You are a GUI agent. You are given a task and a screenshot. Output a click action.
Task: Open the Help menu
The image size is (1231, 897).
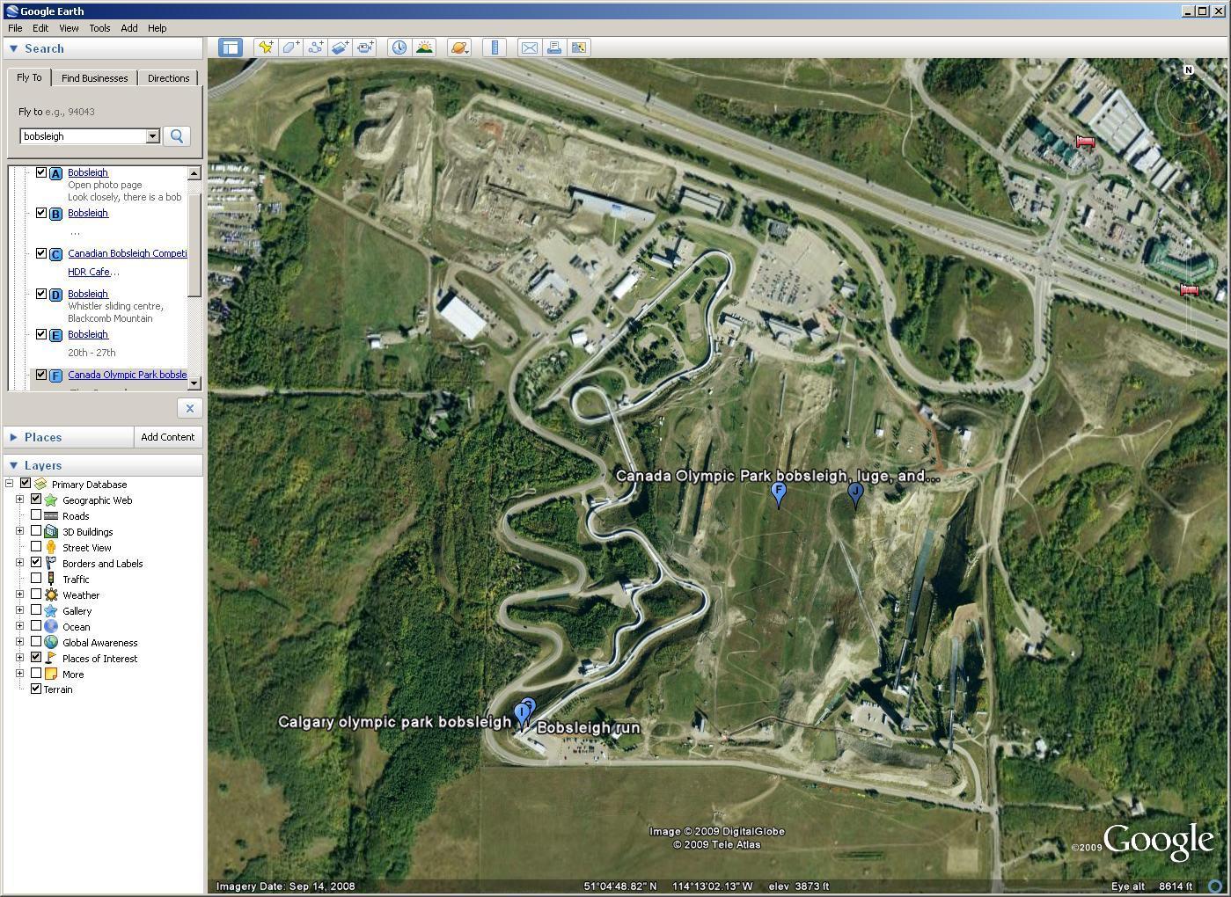[x=157, y=28]
